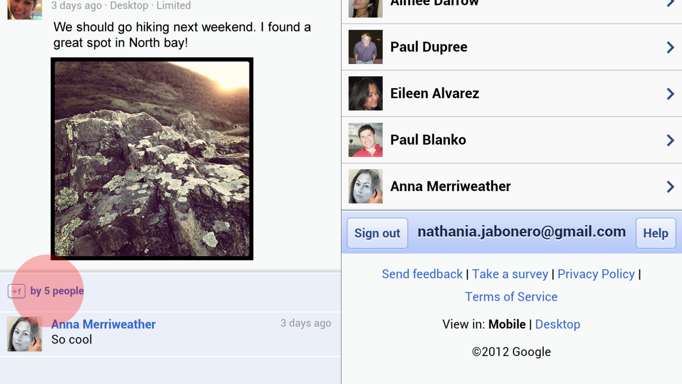Screen dimensions: 682x384
Task: Expand Paul Dupree chevron arrow
Action: click(x=670, y=47)
